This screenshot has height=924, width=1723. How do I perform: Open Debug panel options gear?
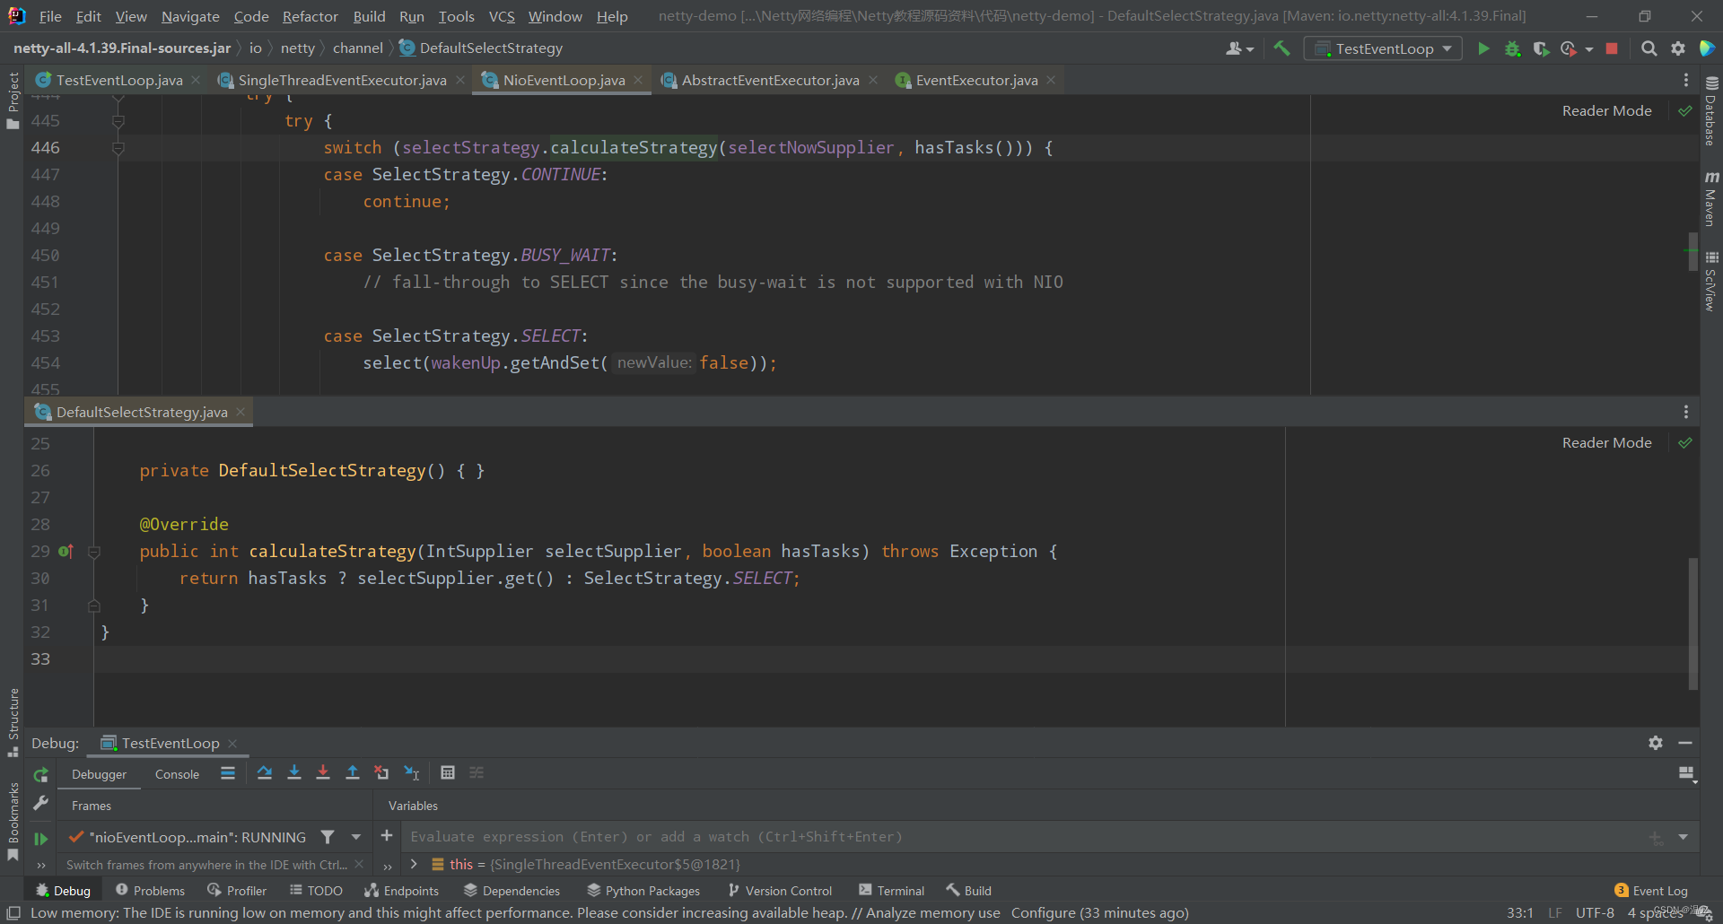tap(1656, 743)
